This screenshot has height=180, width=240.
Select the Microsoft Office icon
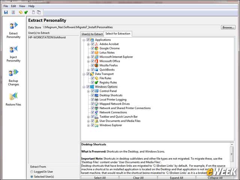(x=96, y=61)
